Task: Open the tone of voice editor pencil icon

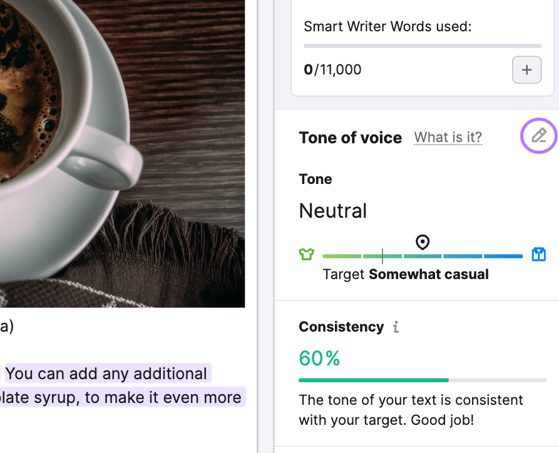Action: click(538, 136)
